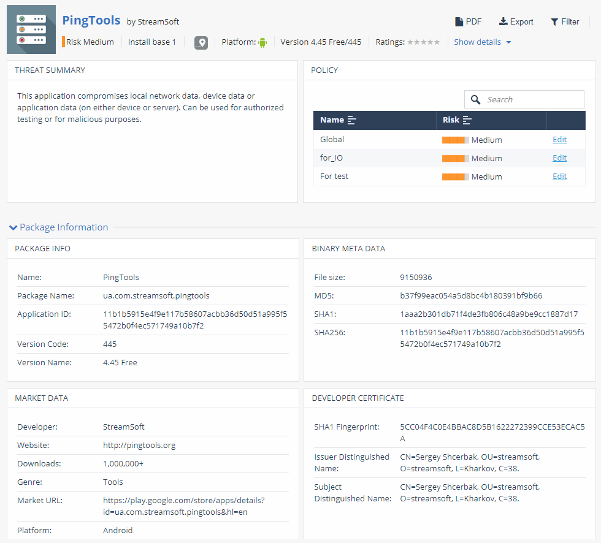
Task: Click the Risk Medium indicator
Action: [x=88, y=42]
